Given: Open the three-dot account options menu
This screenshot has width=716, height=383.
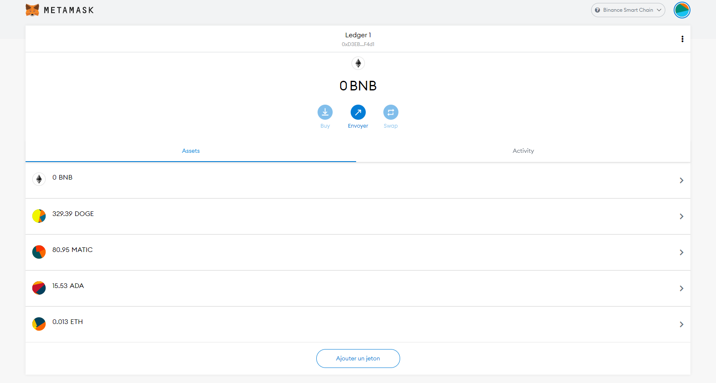Looking at the screenshot, I should point(682,39).
